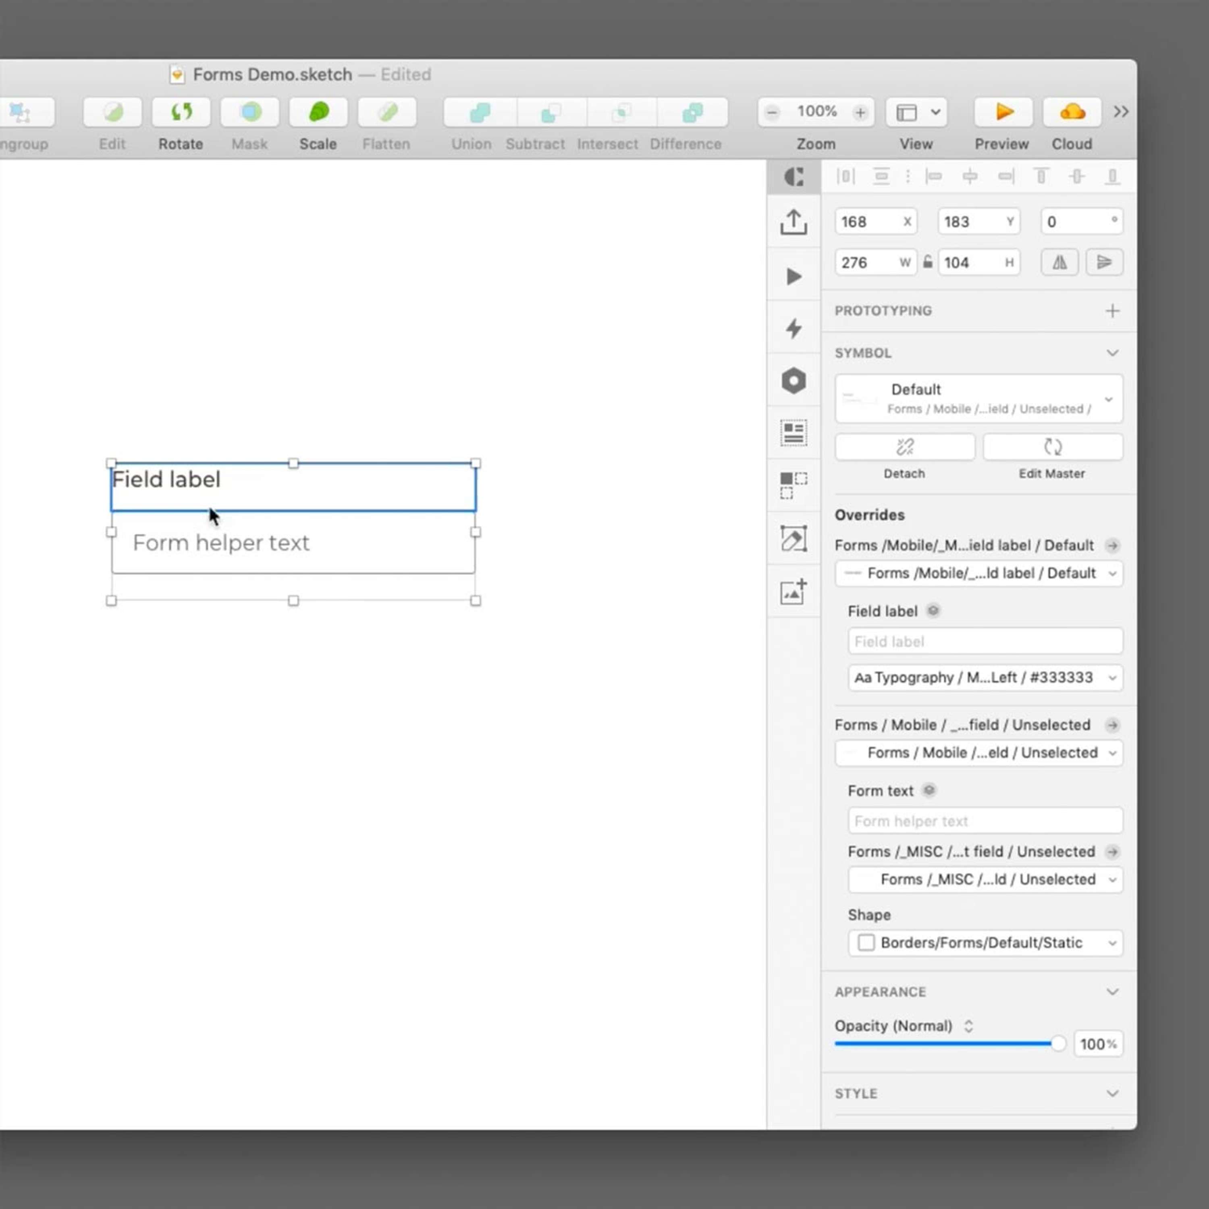This screenshot has width=1209, height=1209.
Task: Zoom out with the minus button
Action: 772,113
